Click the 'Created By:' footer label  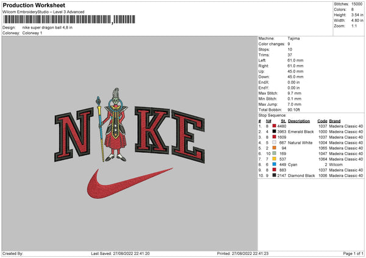pyautogui.click(x=13, y=254)
